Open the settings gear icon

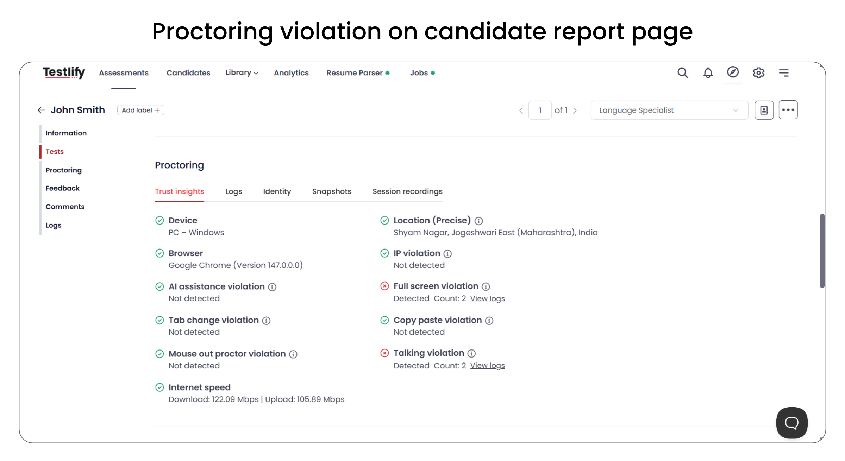(758, 73)
